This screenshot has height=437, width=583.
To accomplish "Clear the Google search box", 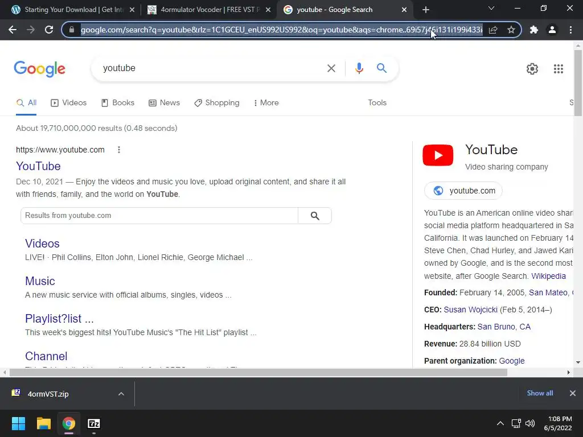I will (x=331, y=68).
